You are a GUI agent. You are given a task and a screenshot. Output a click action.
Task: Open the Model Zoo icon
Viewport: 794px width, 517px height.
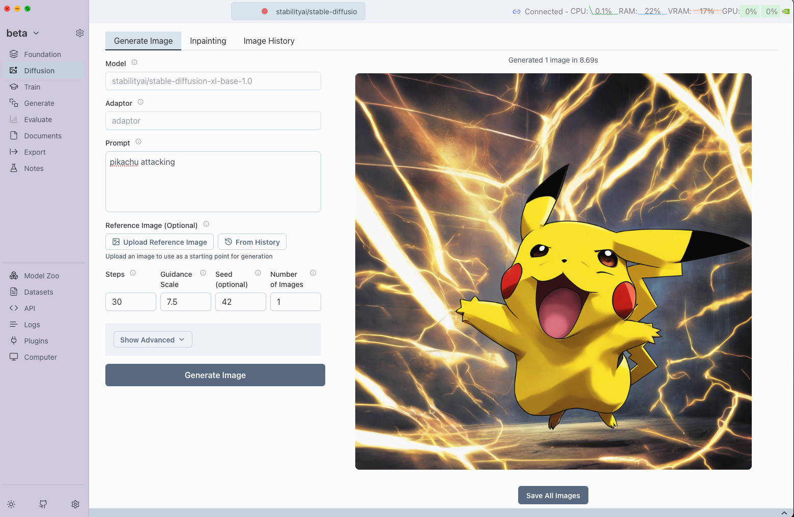click(14, 275)
